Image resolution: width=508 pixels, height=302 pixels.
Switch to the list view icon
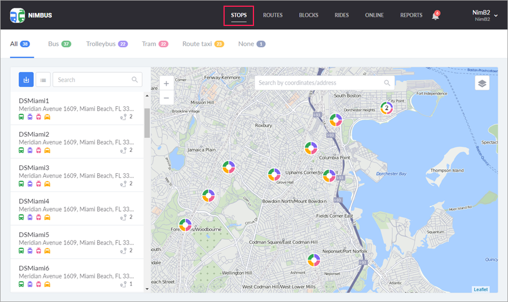coord(43,80)
